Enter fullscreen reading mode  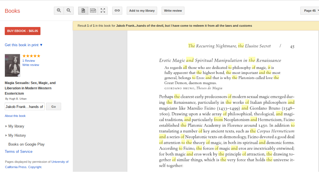tap(103, 11)
